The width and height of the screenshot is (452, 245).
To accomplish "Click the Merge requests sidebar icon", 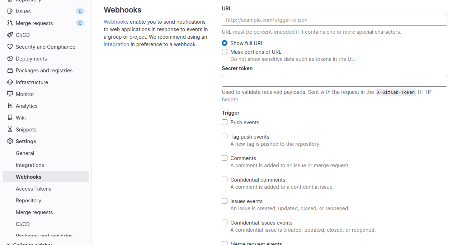I will click(10, 23).
